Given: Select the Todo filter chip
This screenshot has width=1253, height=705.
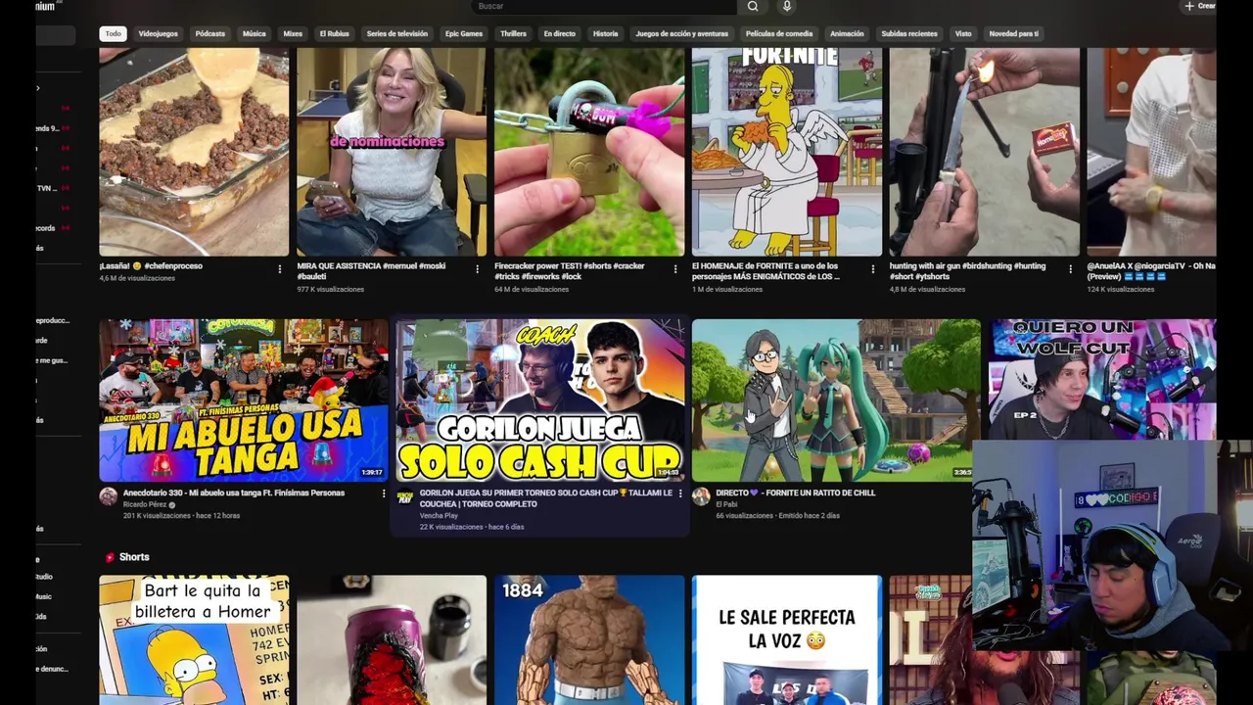Looking at the screenshot, I should tap(114, 33).
